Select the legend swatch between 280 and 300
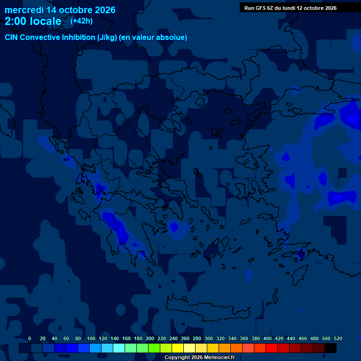The image size is (361, 361). (201, 348)
